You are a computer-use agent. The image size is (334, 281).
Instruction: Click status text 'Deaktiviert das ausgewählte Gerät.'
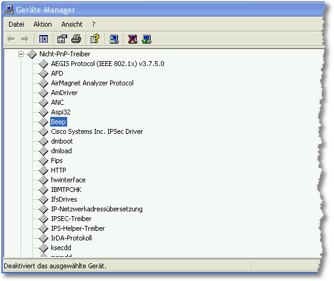click(x=55, y=266)
